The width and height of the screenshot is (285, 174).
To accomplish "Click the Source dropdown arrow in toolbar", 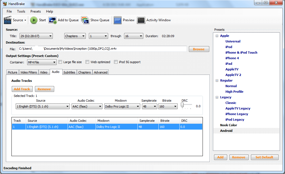I will (25, 20).
